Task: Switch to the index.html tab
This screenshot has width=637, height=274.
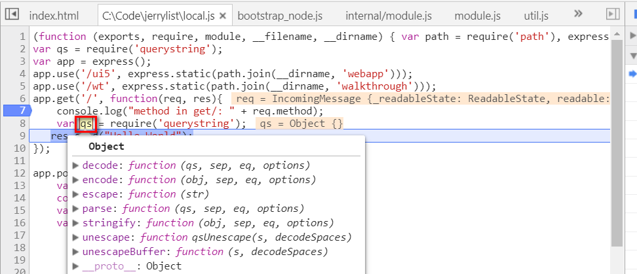Action: point(54,16)
